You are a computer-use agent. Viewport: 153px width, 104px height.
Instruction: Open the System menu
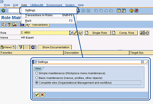click(70, 5)
